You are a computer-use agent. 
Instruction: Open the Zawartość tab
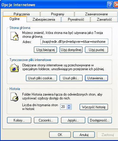click(104, 19)
